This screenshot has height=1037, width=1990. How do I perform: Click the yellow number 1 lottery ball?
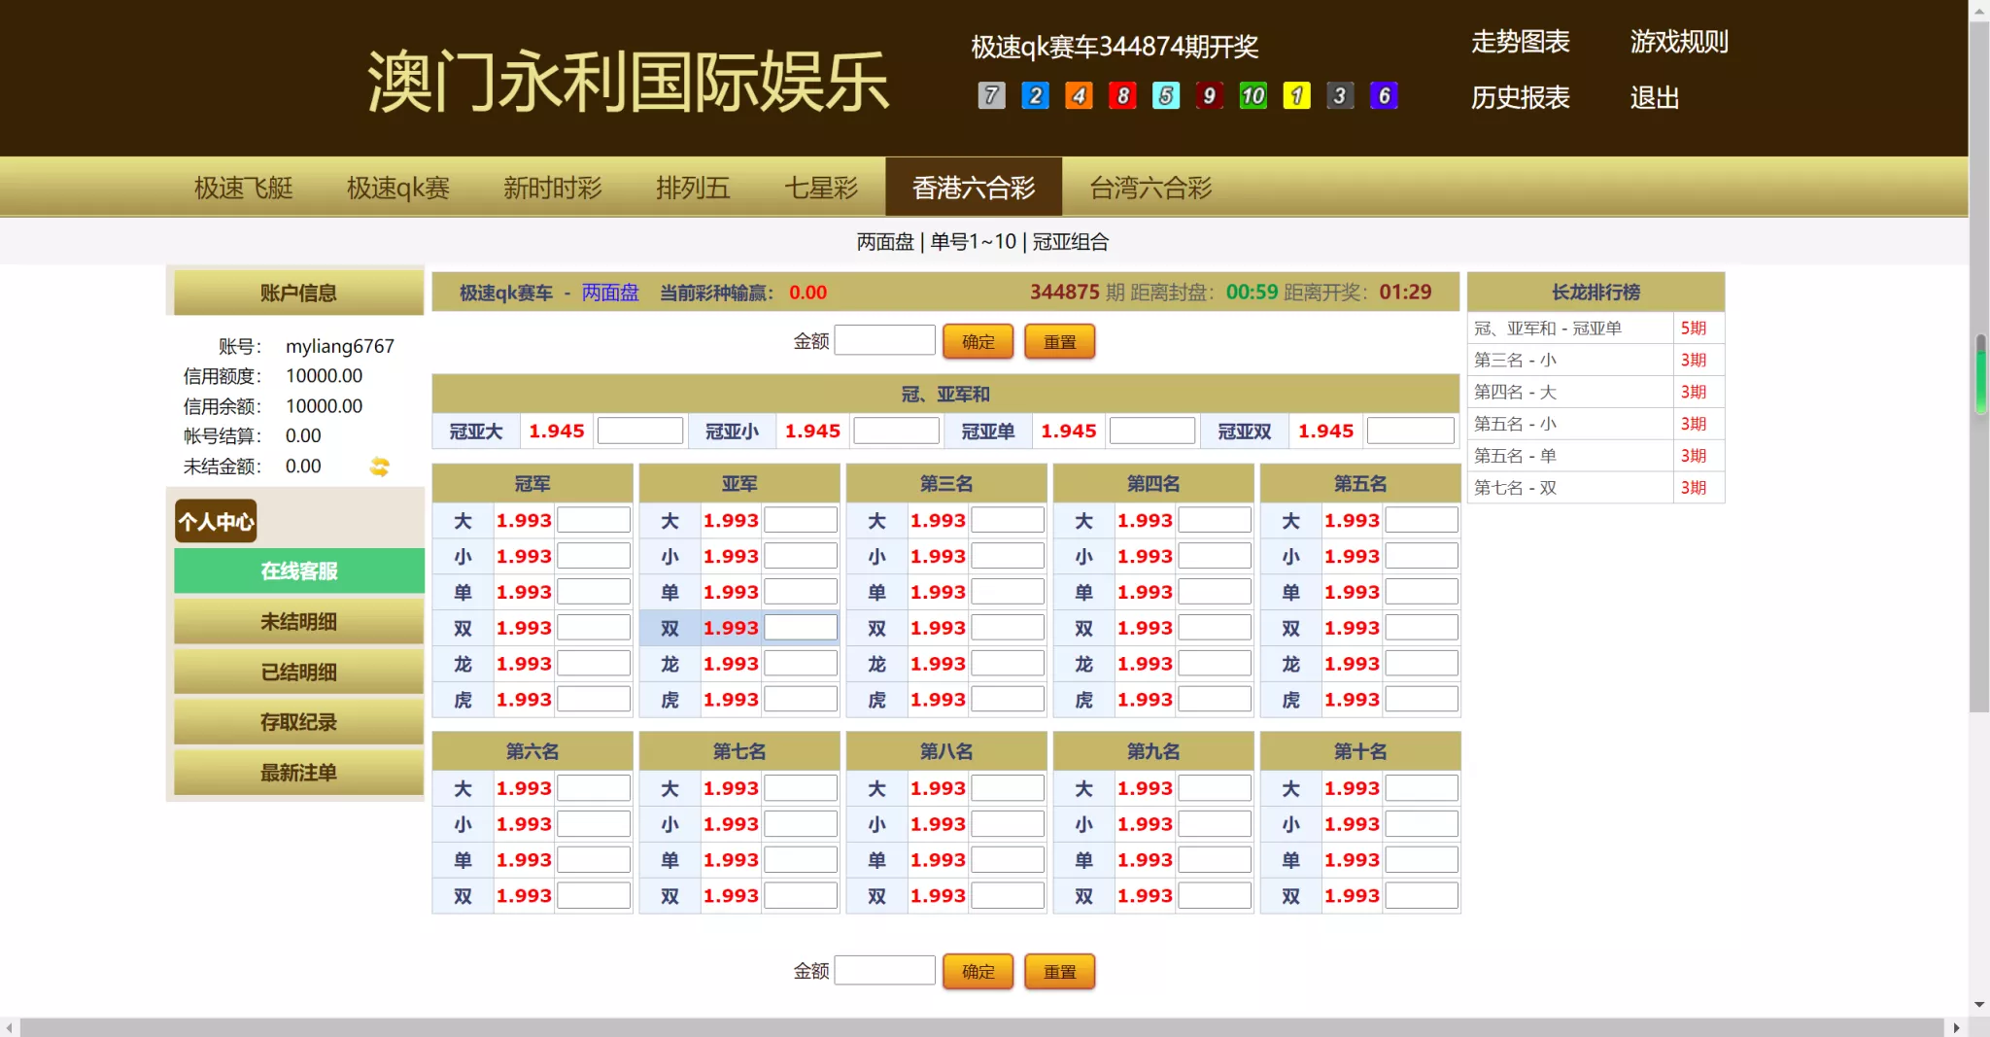pyautogui.click(x=1296, y=95)
